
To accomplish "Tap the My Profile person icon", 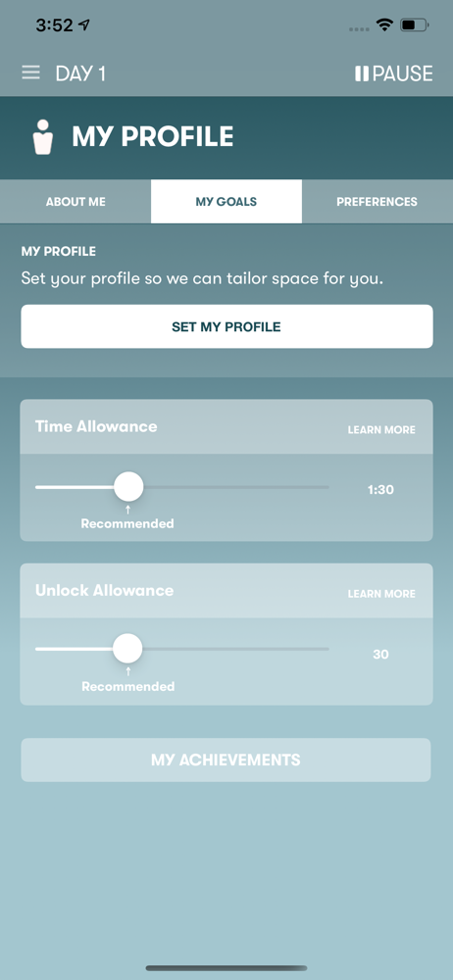I will click(43, 137).
